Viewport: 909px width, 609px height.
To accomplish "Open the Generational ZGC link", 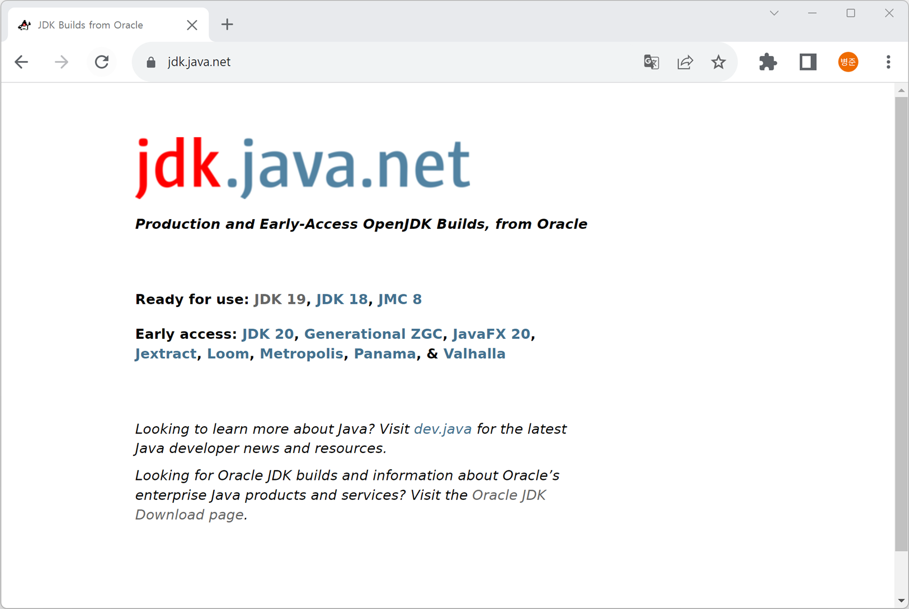I will pyautogui.click(x=373, y=334).
